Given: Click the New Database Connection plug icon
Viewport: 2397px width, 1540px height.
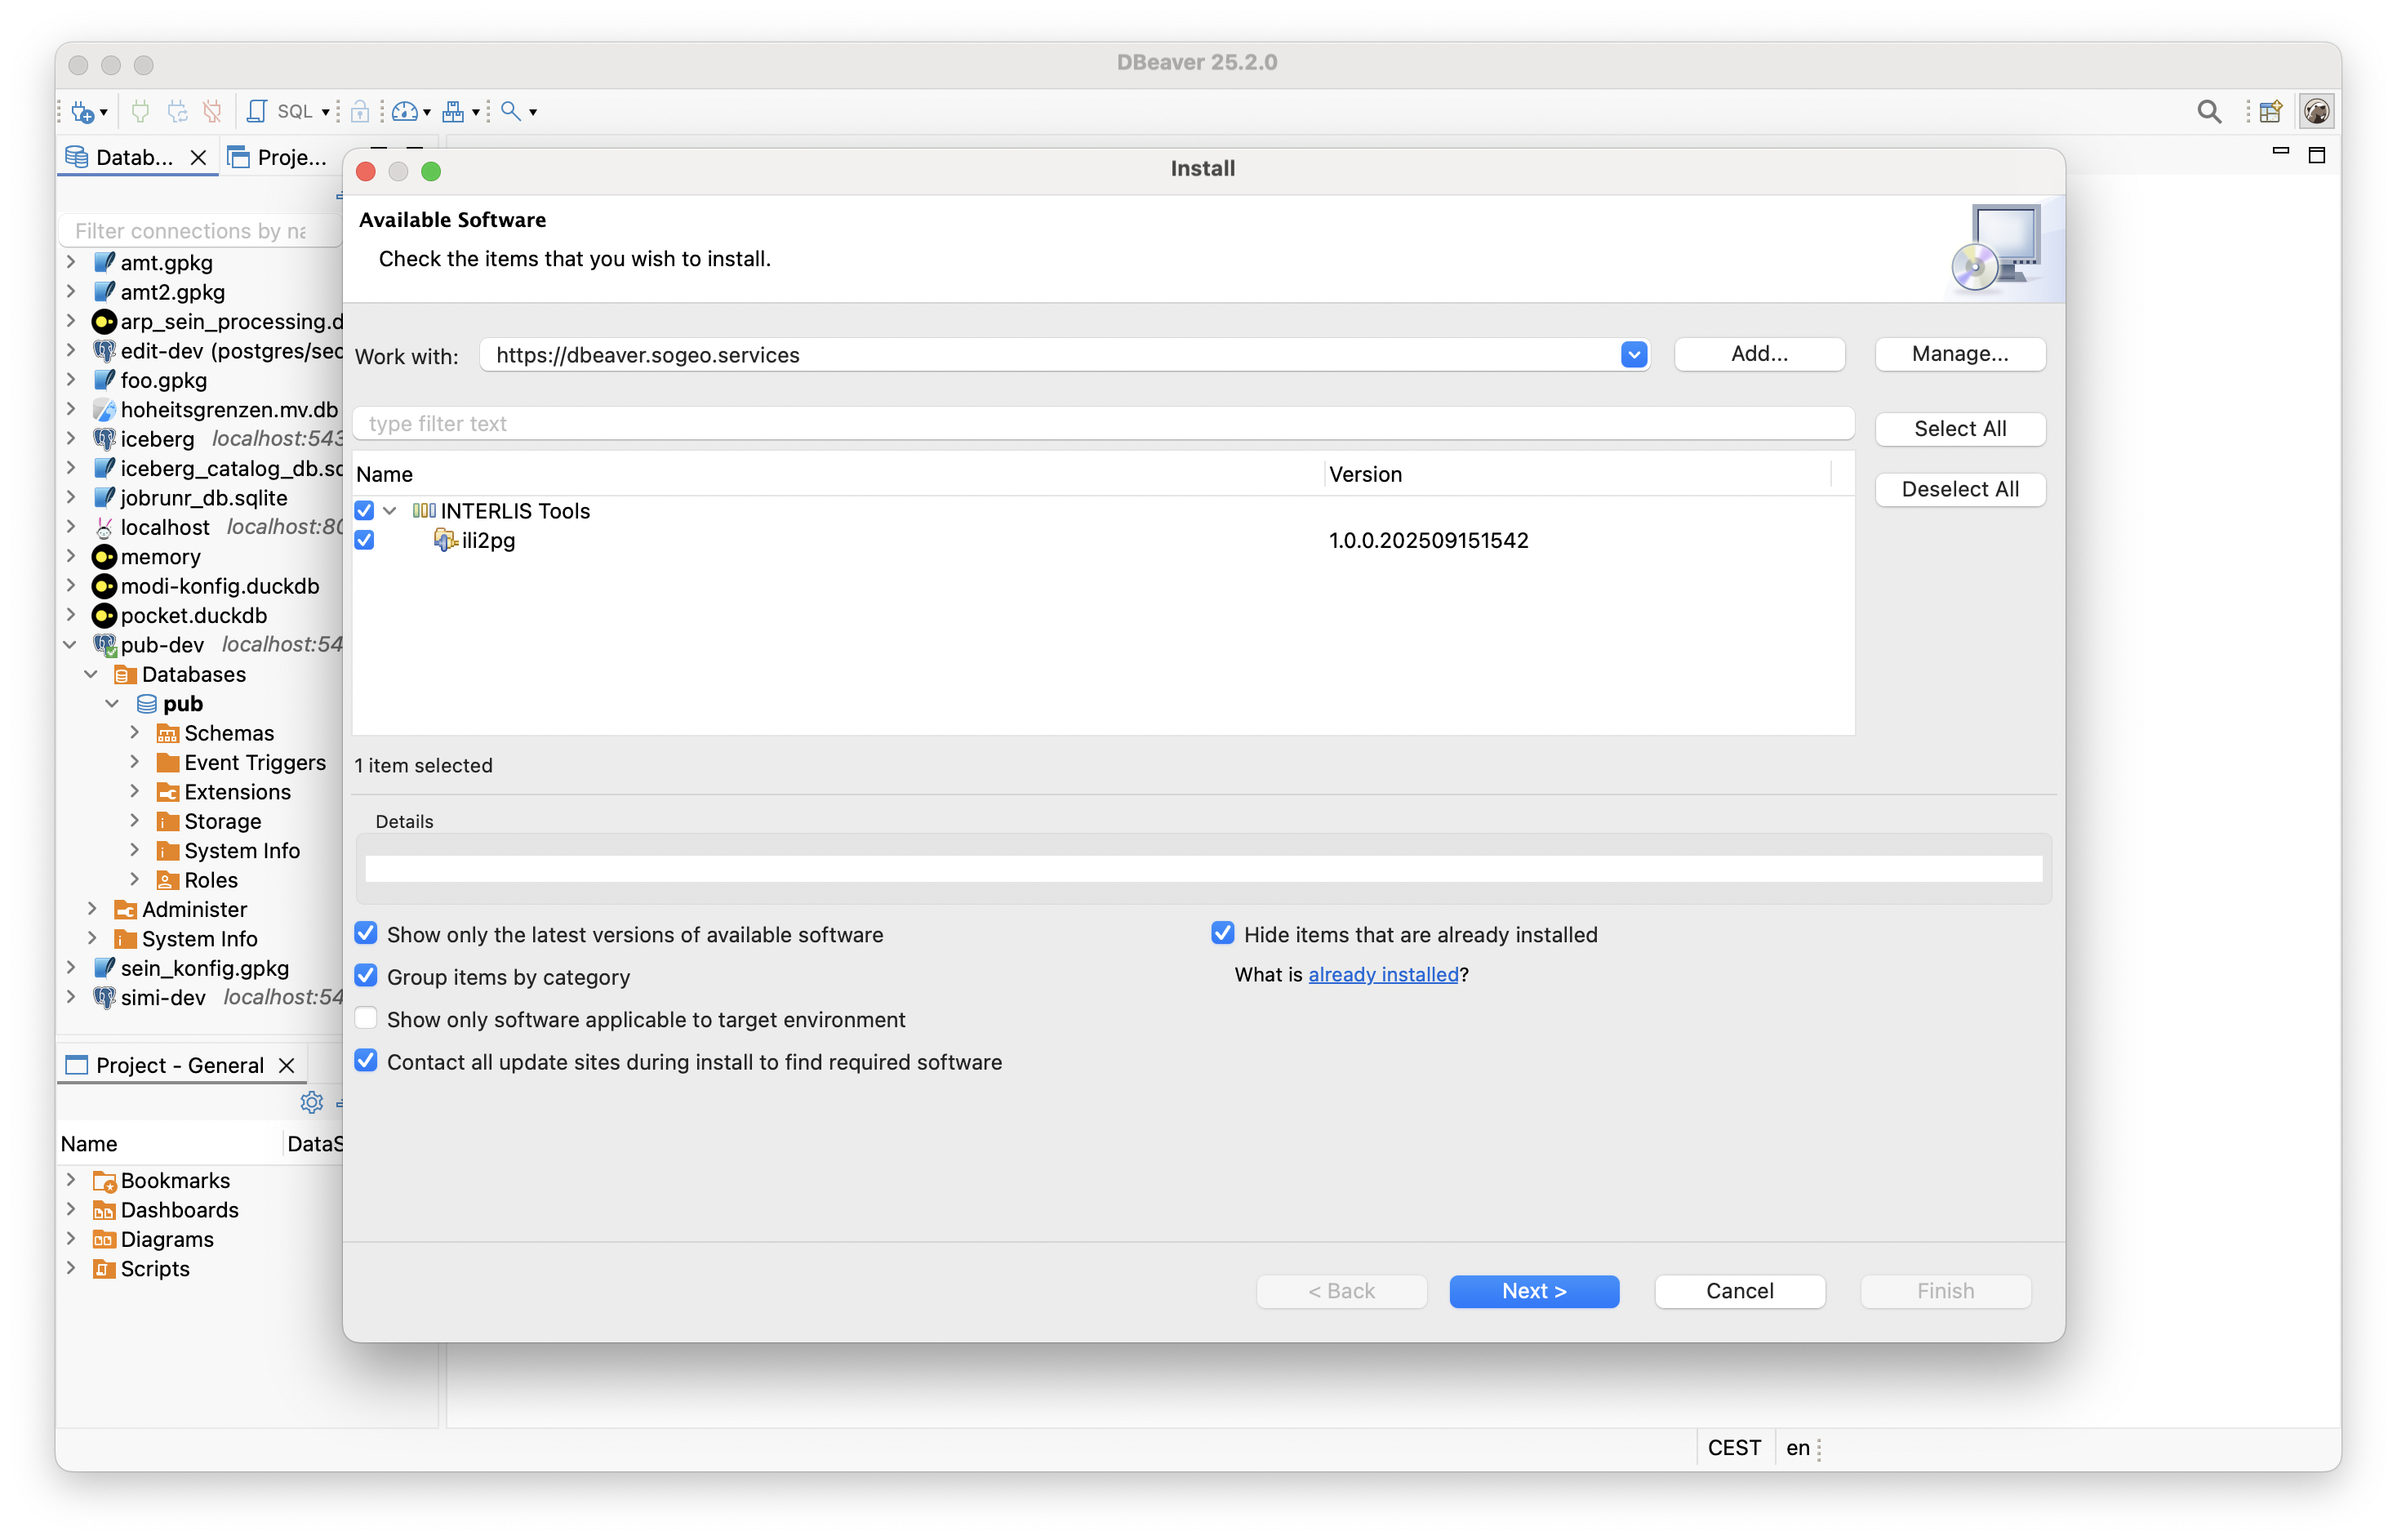Looking at the screenshot, I should [82, 112].
